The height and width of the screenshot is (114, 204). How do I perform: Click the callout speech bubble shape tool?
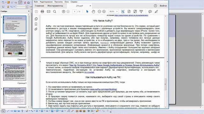tap(57, 111)
